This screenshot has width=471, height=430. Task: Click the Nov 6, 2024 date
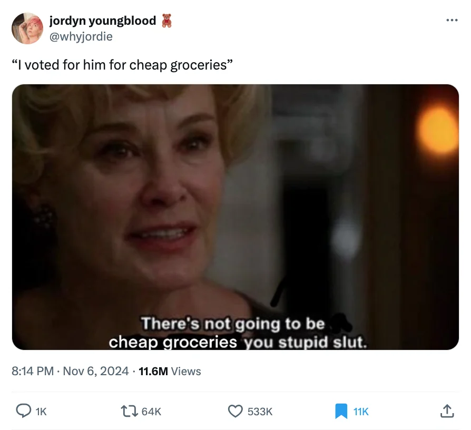coord(96,371)
